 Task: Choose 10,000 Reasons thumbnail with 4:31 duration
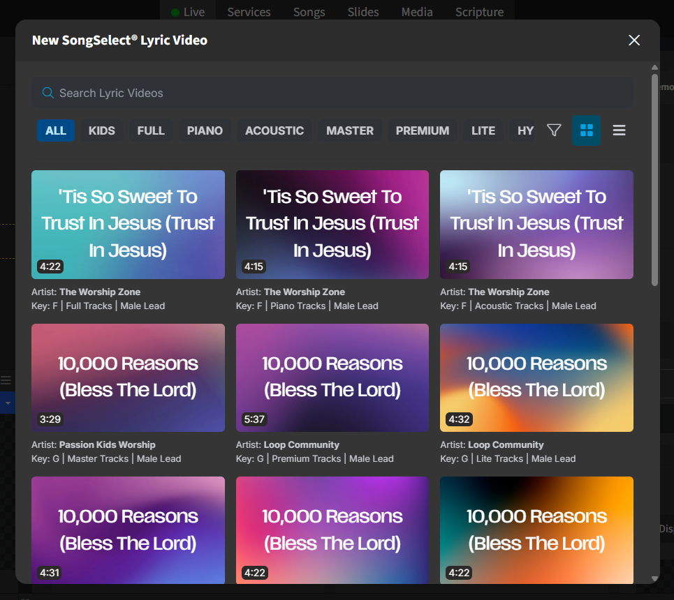coord(128,530)
